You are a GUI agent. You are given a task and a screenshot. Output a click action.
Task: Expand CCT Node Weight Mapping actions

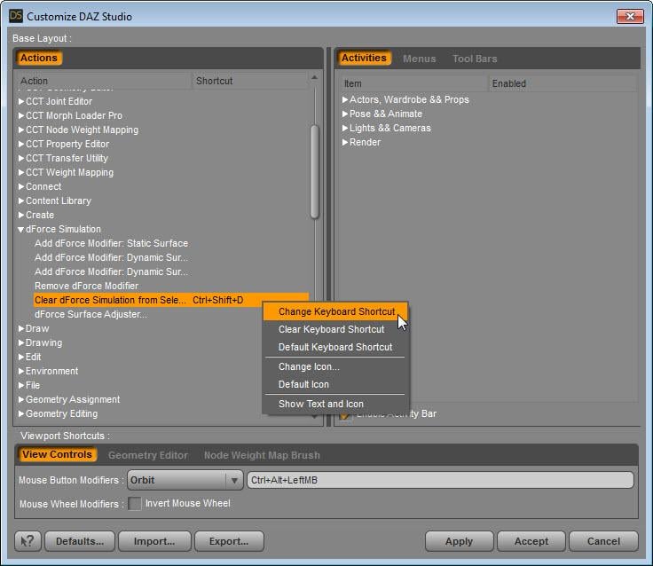pos(20,130)
